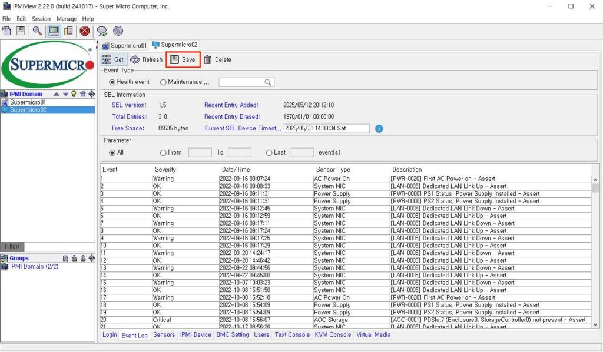603x352 pixels.
Task: Open the File menu
Action: point(6,19)
